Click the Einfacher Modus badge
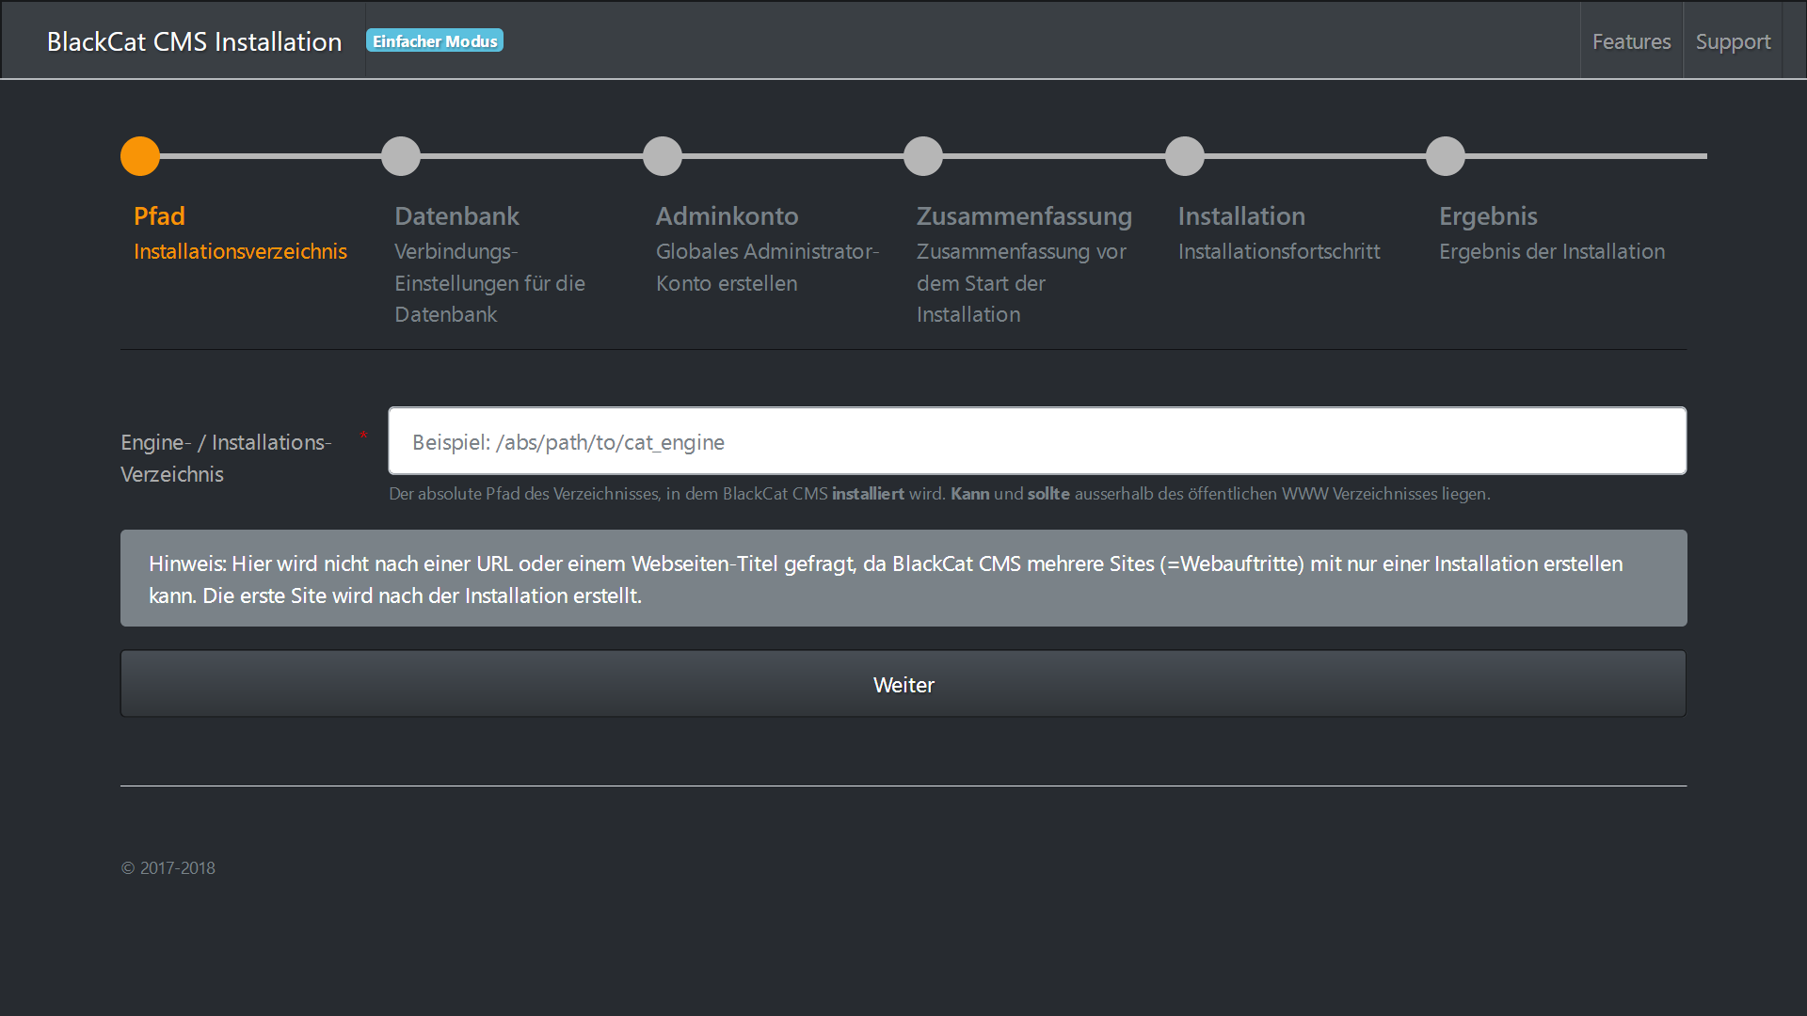The height and width of the screenshot is (1016, 1807). [x=435, y=40]
